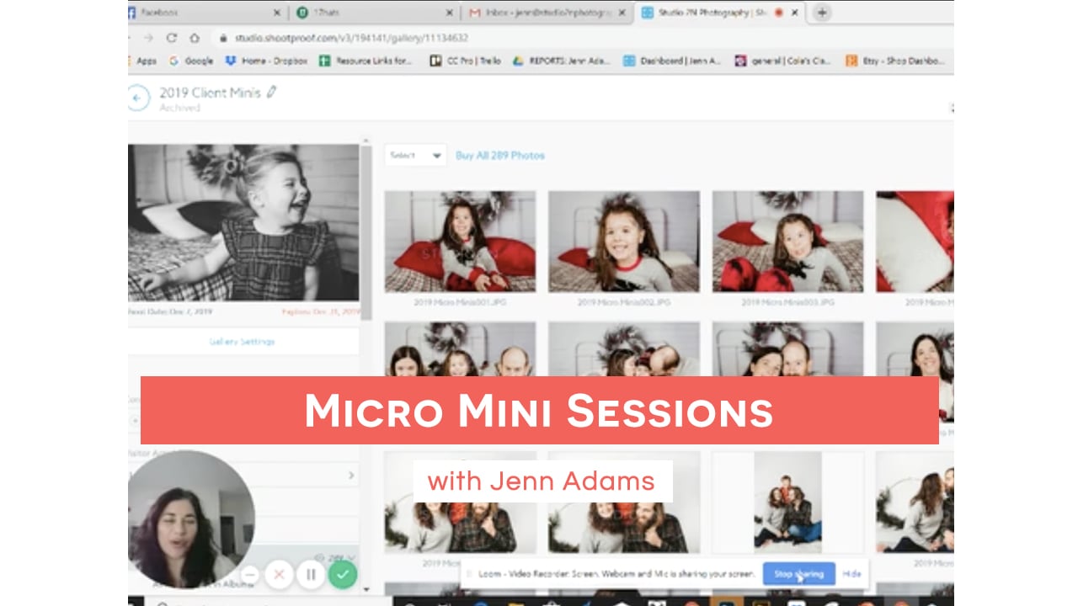
Task: Close the 17hats browser tab
Action: (447, 13)
